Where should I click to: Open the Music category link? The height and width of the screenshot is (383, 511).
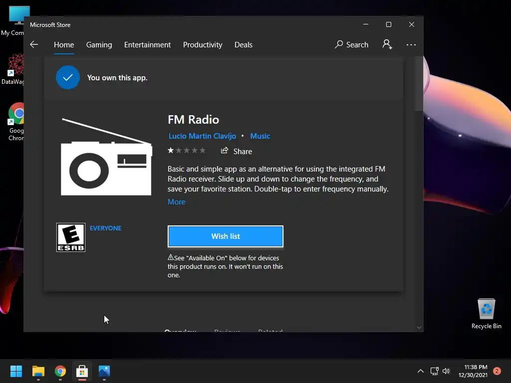coord(260,136)
